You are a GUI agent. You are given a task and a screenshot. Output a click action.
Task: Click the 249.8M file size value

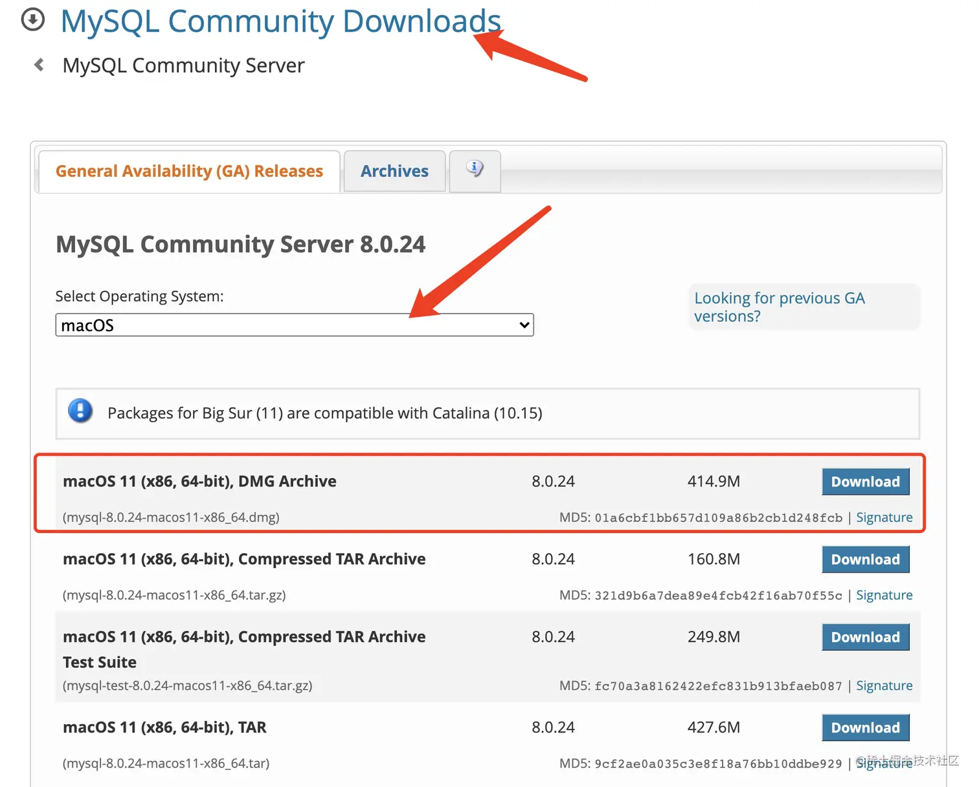714,637
